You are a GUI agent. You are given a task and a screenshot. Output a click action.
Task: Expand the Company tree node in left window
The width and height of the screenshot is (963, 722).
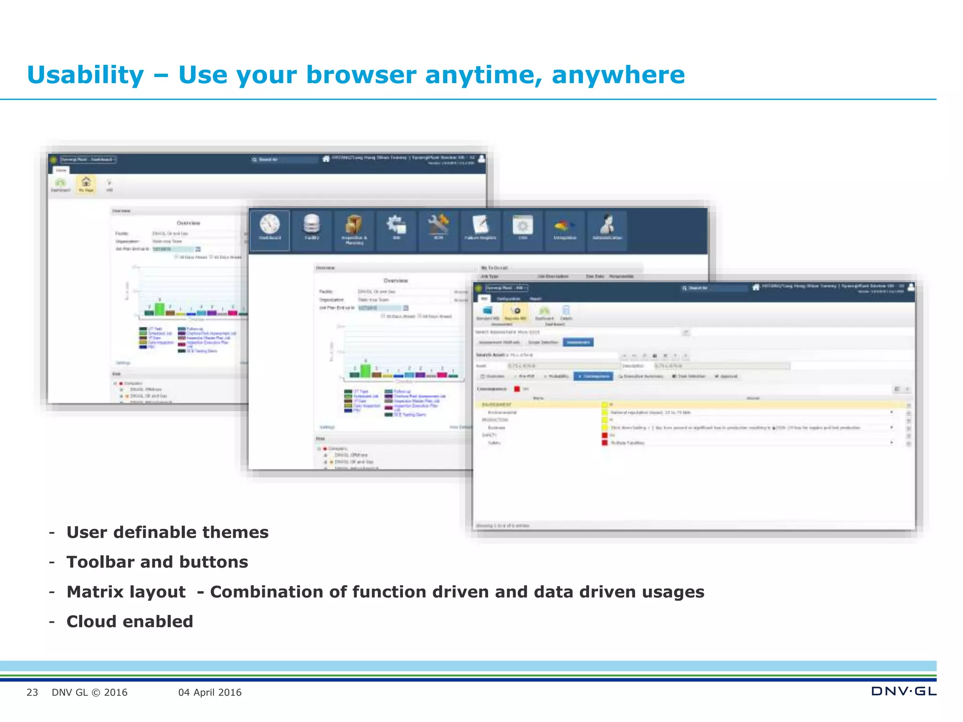[115, 384]
